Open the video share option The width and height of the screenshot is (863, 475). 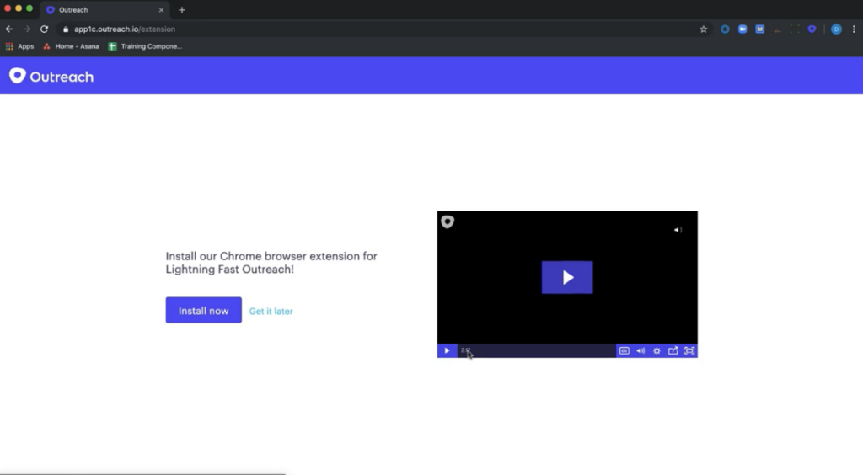(673, 350)
